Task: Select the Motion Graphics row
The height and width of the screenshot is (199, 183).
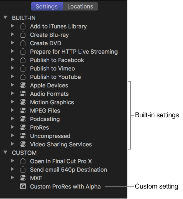Action: tap(63, 102)
